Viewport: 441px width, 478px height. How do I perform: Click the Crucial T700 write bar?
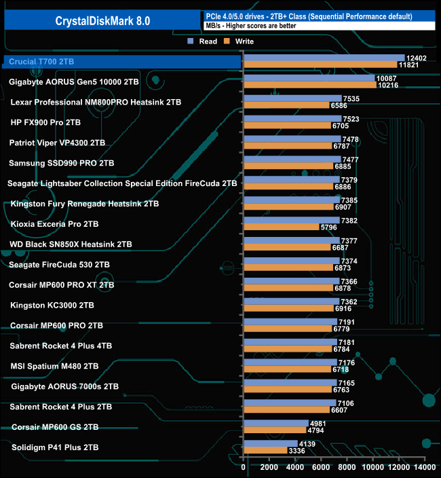click(321, 65)
